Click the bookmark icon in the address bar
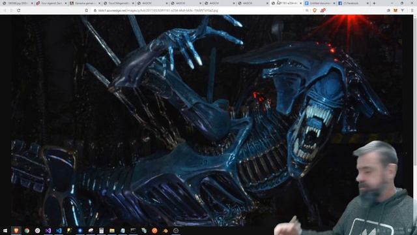The height and width of the screenshot is (235, 417). (x=87, y=10)
